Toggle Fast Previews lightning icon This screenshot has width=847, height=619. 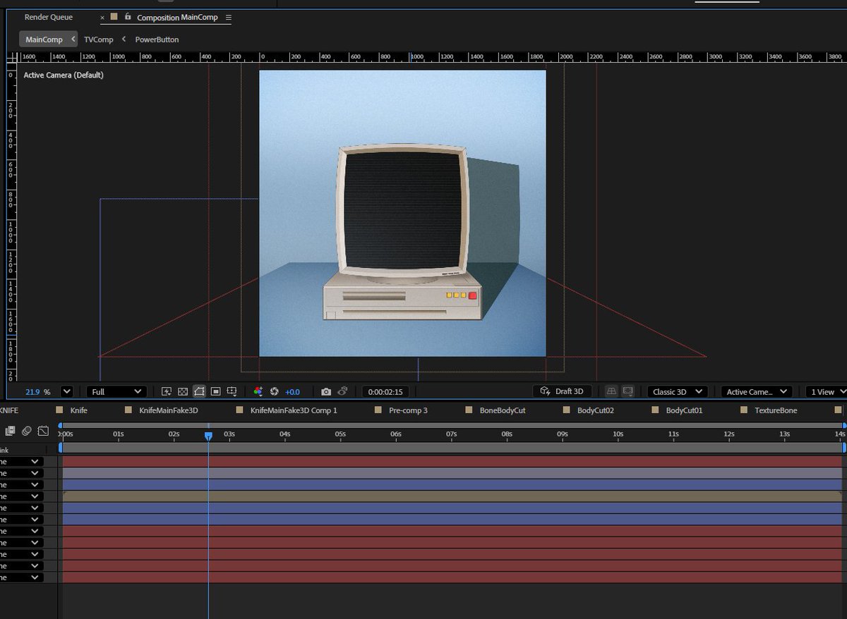coord(167,391)
